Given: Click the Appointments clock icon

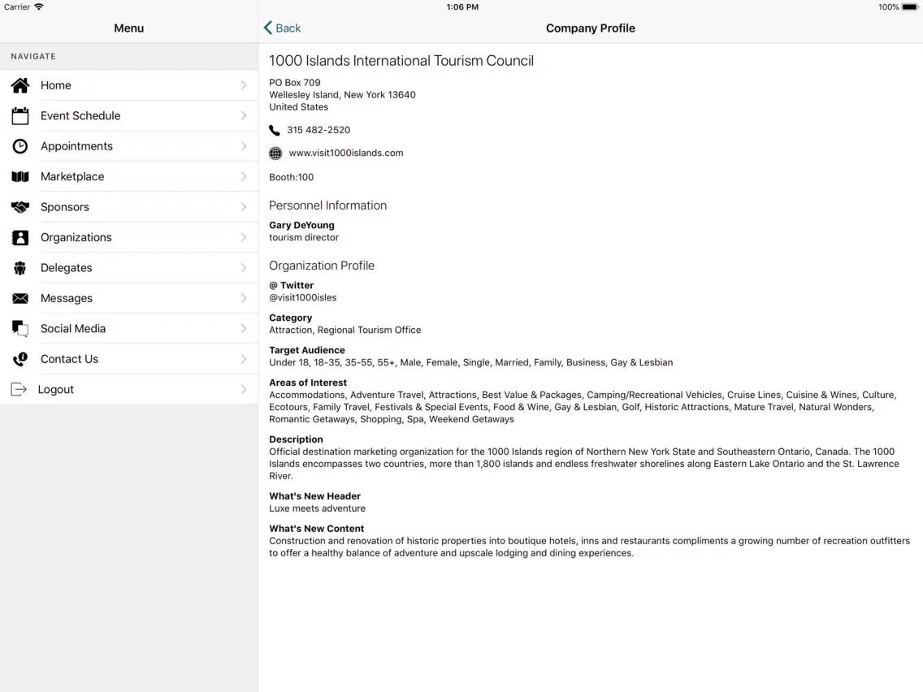Looking at the screenshot, I should click(20, 146).
